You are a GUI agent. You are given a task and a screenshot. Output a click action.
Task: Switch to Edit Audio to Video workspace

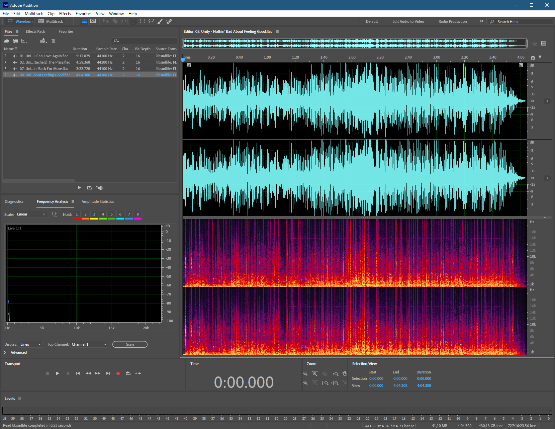[408, 21]
